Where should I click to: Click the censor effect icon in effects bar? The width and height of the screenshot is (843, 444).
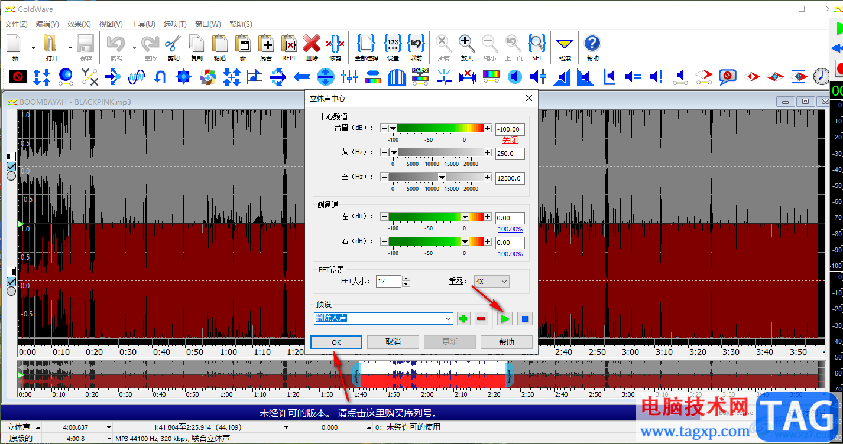point(18,76)
